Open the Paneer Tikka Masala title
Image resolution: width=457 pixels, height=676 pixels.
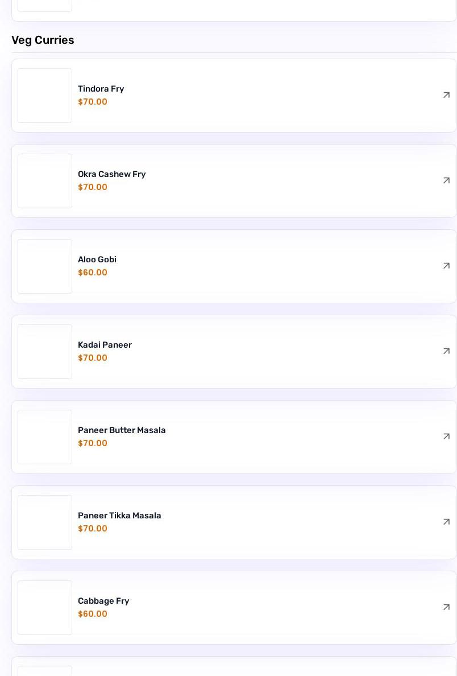point(119,516)
